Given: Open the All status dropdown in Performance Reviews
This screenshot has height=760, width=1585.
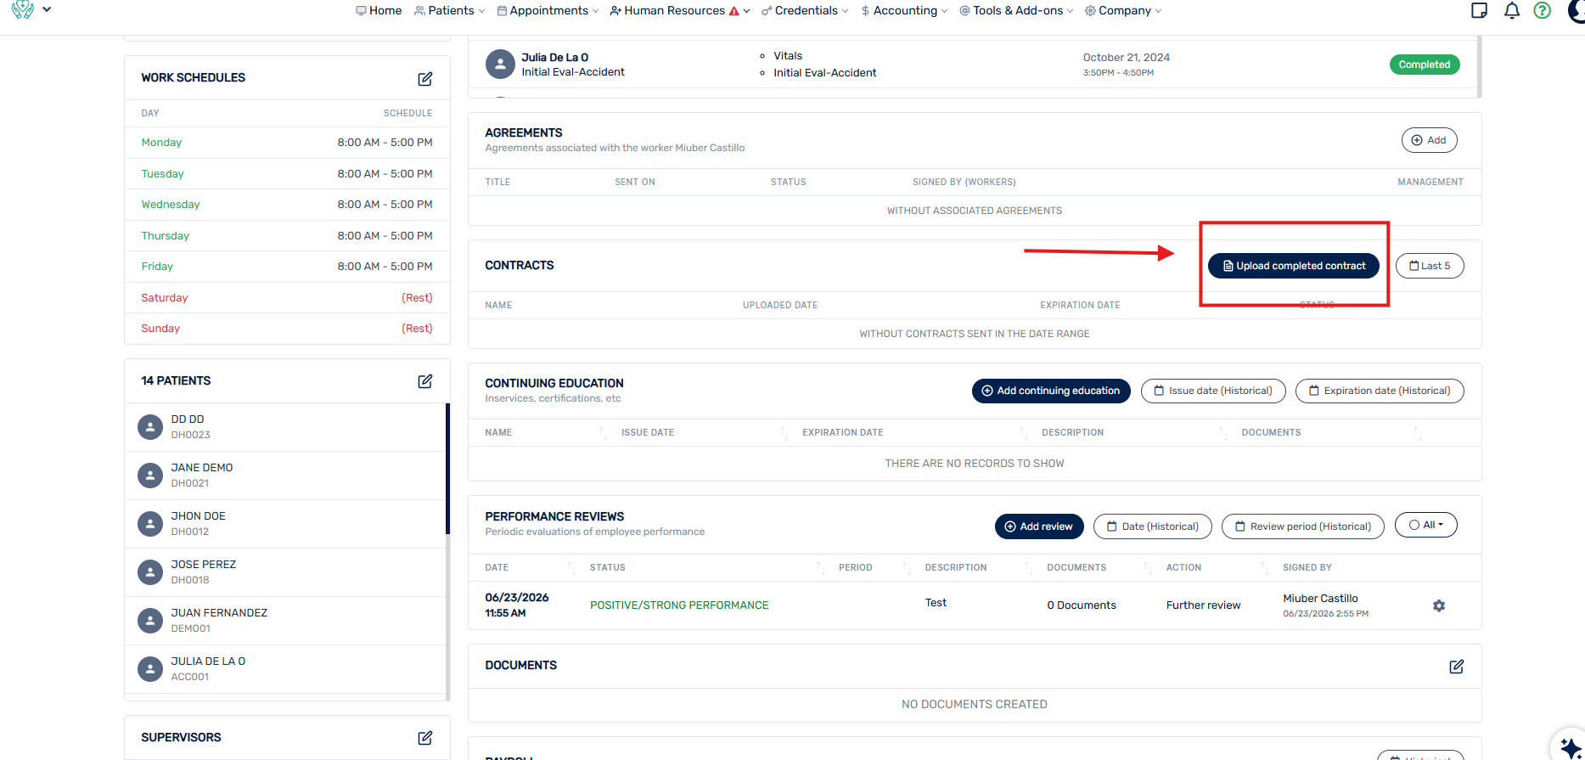Looking at the screenshot, I should [x=1426, y=525].
